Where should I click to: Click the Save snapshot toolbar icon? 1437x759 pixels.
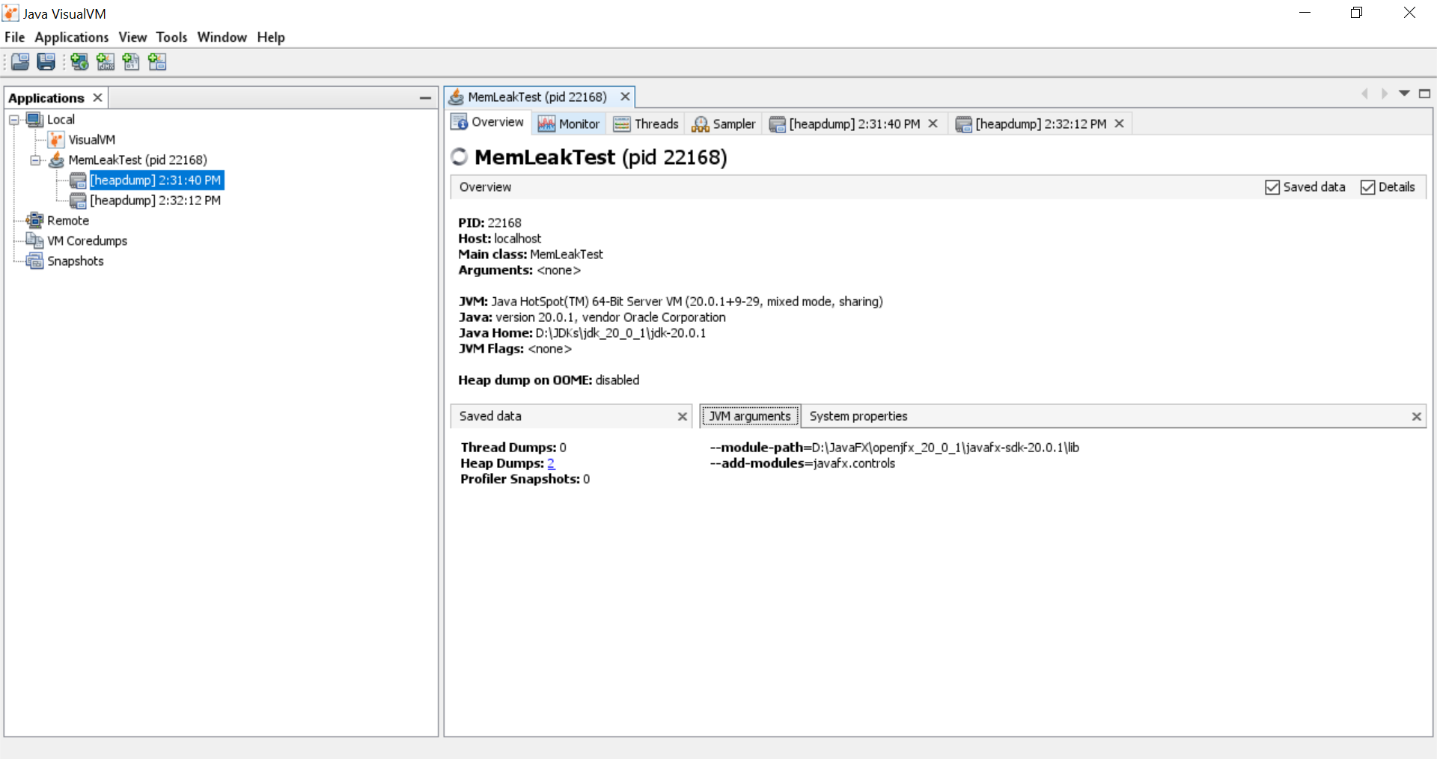[46, 62]
